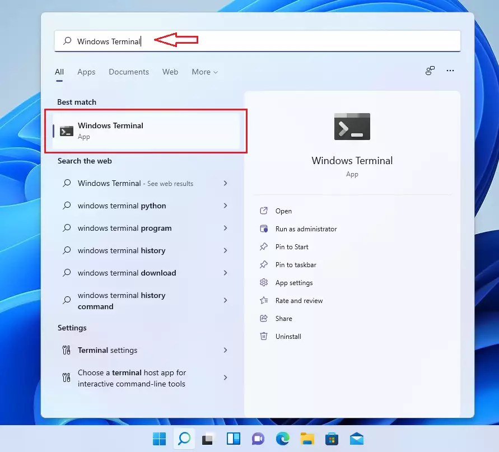Click the search feedback people icon
The height and width of the screenshot is (452, 499).
(x=430, y=71)
